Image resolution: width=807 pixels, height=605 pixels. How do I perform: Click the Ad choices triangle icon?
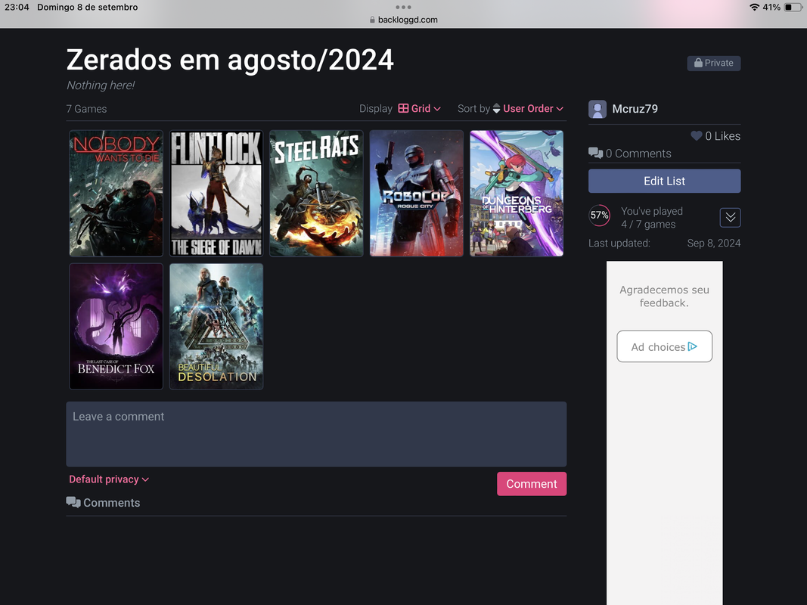(692, 347)
